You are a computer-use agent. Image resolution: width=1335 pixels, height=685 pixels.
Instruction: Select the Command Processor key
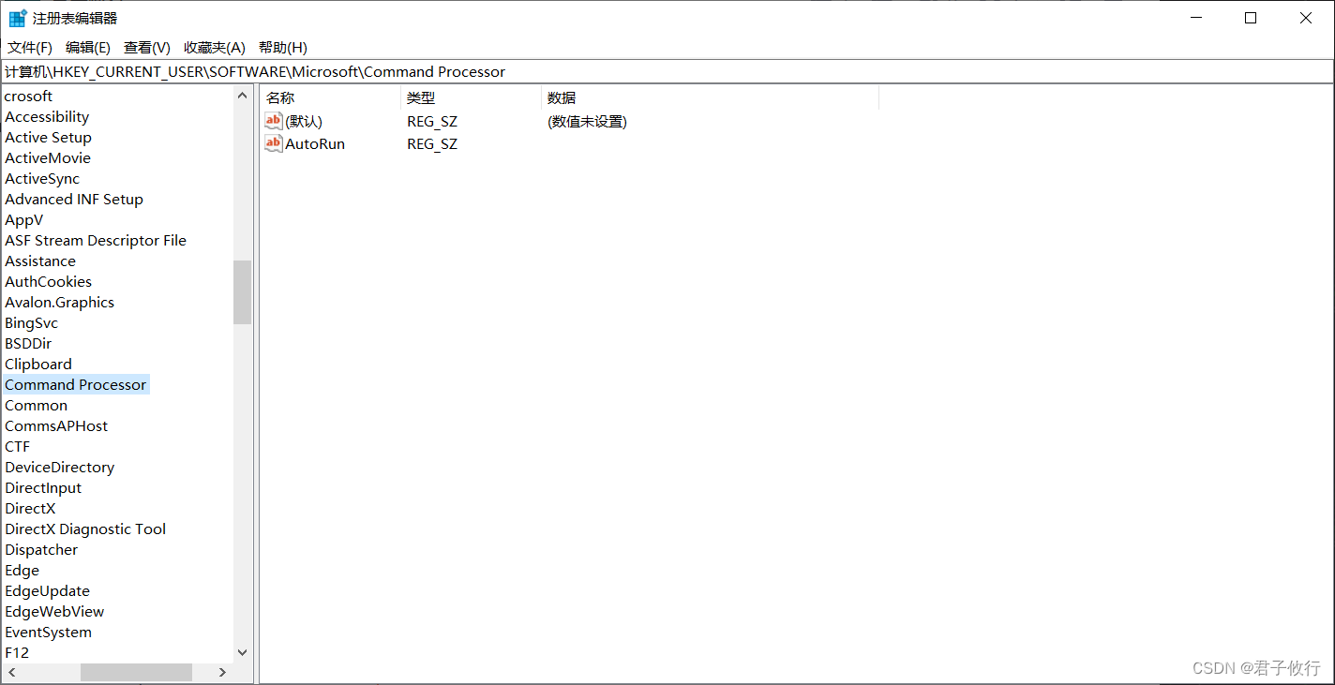[x=76, y=384]
